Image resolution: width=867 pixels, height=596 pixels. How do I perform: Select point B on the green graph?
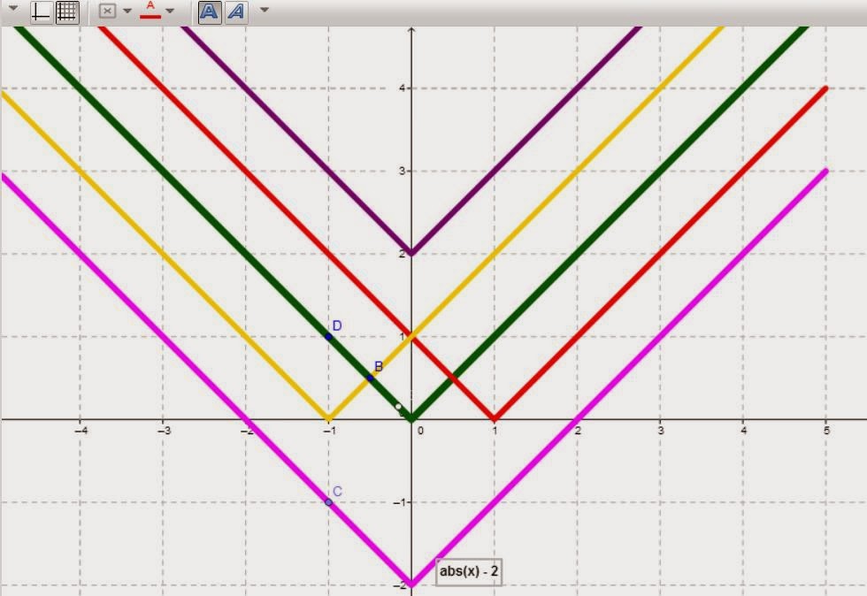[371, 378]
